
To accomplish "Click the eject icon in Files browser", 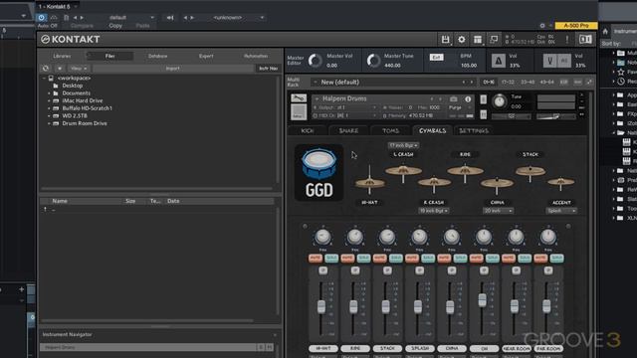I will coord(60,69).
